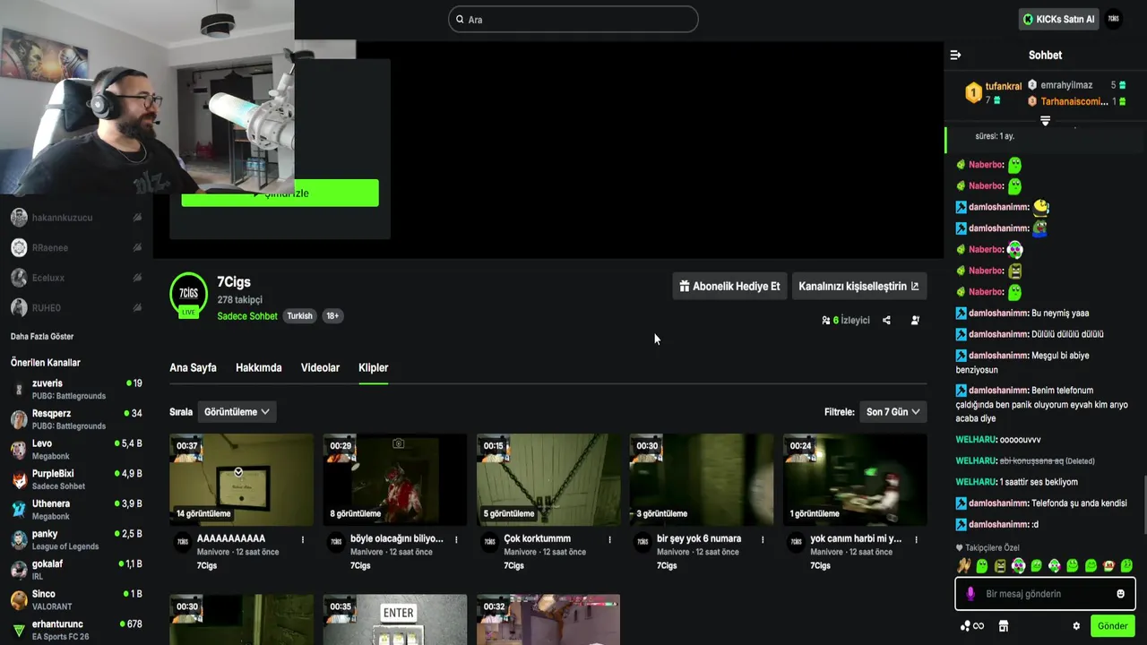Toggle the muted icon next to RRaenee
This screenshot has width=1147, height=645.
137,247
